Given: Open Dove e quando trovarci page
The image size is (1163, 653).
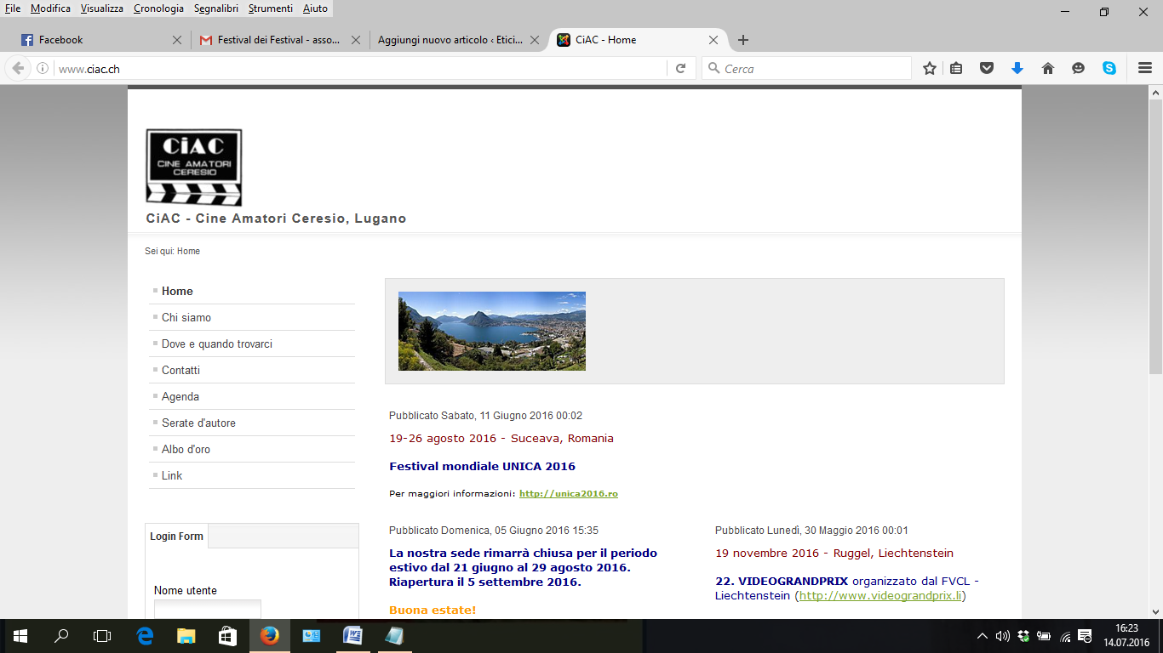Looking at the screenshot, I should point(217,344).
